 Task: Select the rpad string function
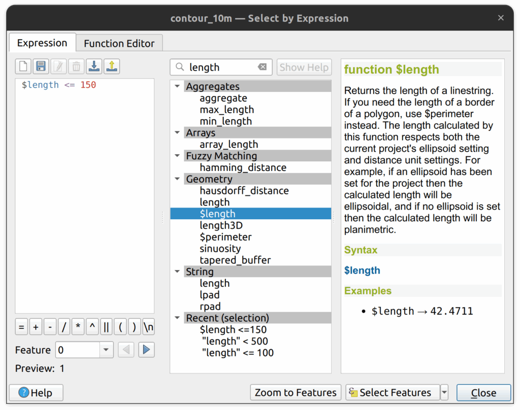tap(210, 306)
